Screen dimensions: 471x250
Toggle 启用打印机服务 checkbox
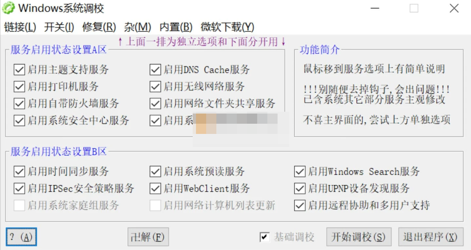coord(19,87)
